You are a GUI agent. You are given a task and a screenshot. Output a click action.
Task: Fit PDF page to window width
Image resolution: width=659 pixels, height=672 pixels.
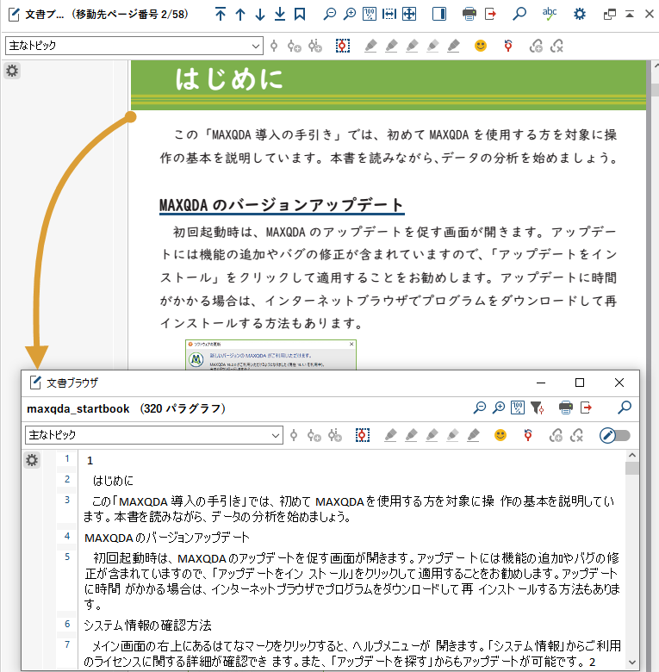pos(389,14)
